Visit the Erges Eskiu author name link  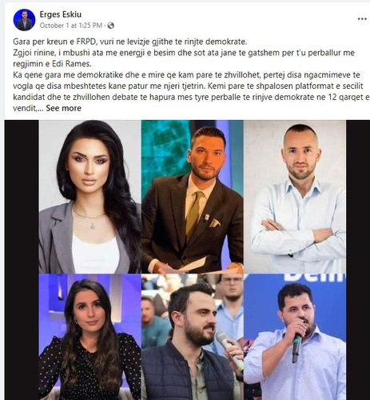tap(61, 14)
